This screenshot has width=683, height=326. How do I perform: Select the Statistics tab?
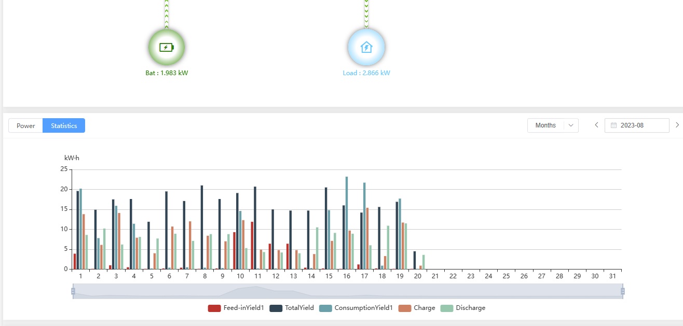[x=64, y=125]
